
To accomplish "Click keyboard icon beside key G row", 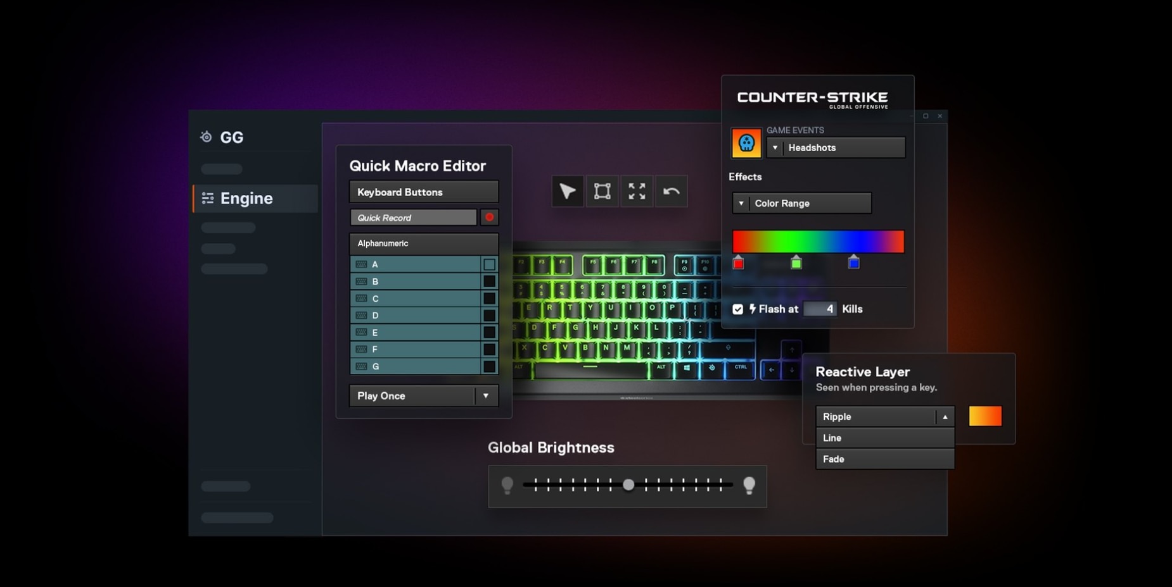I will (361, 366).
